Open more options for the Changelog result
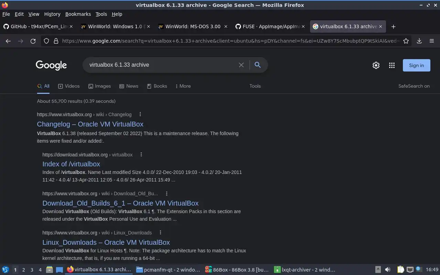This screenshot has height=275, width=440. tap(140, 114)
